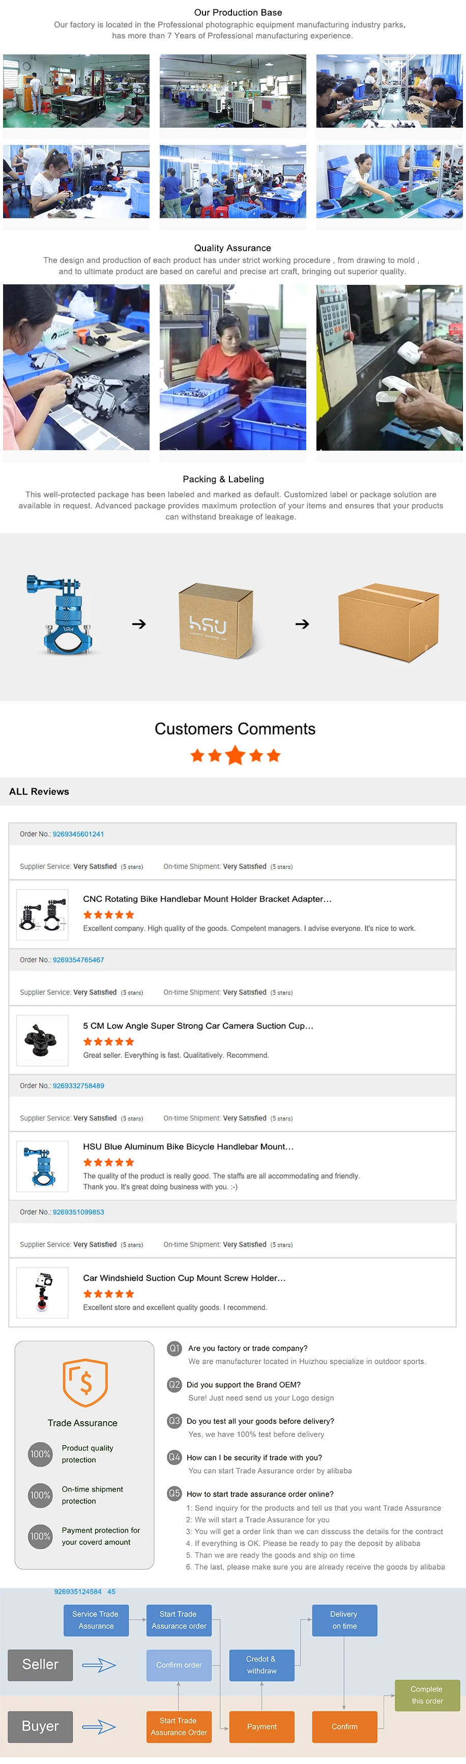The height and width of the screenshot is (1764, 466).
Task: Click the 100% Product quality protection badge
Action: tap(40, 1454)
